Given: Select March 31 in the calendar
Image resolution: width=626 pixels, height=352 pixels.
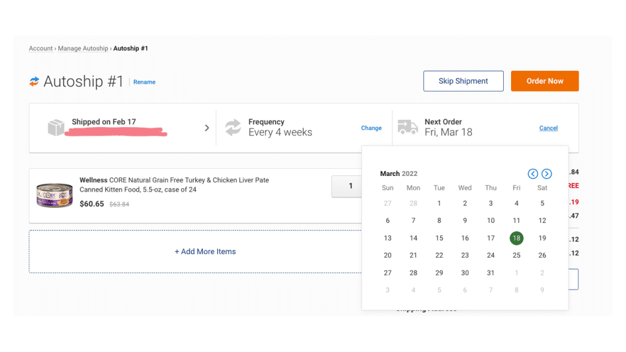Looking at the screenshot, I should [491, 273].
